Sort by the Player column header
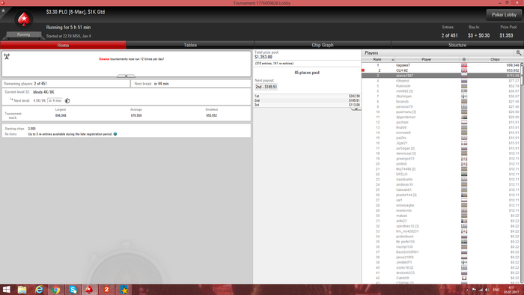The height and width of the screenshot is (295, 524). pos(427,59)
